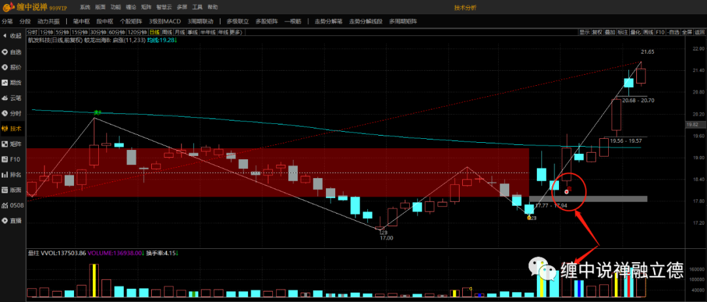
Task: Open 期货 futures from sidebar
Action: [12, 83]
